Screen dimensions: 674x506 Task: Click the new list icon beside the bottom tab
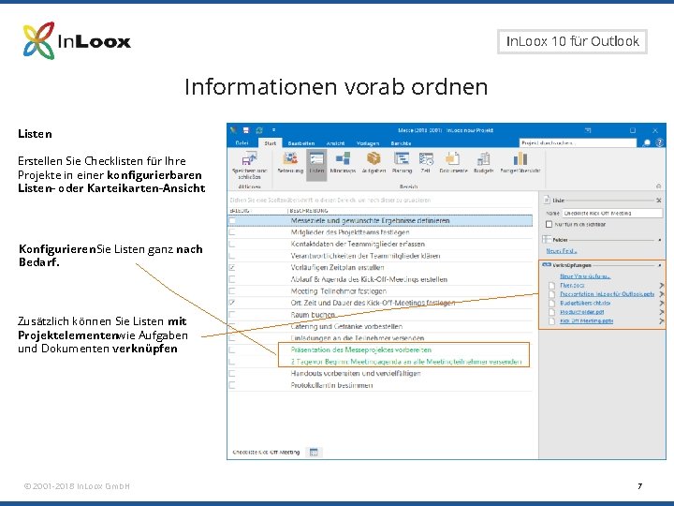314,453
